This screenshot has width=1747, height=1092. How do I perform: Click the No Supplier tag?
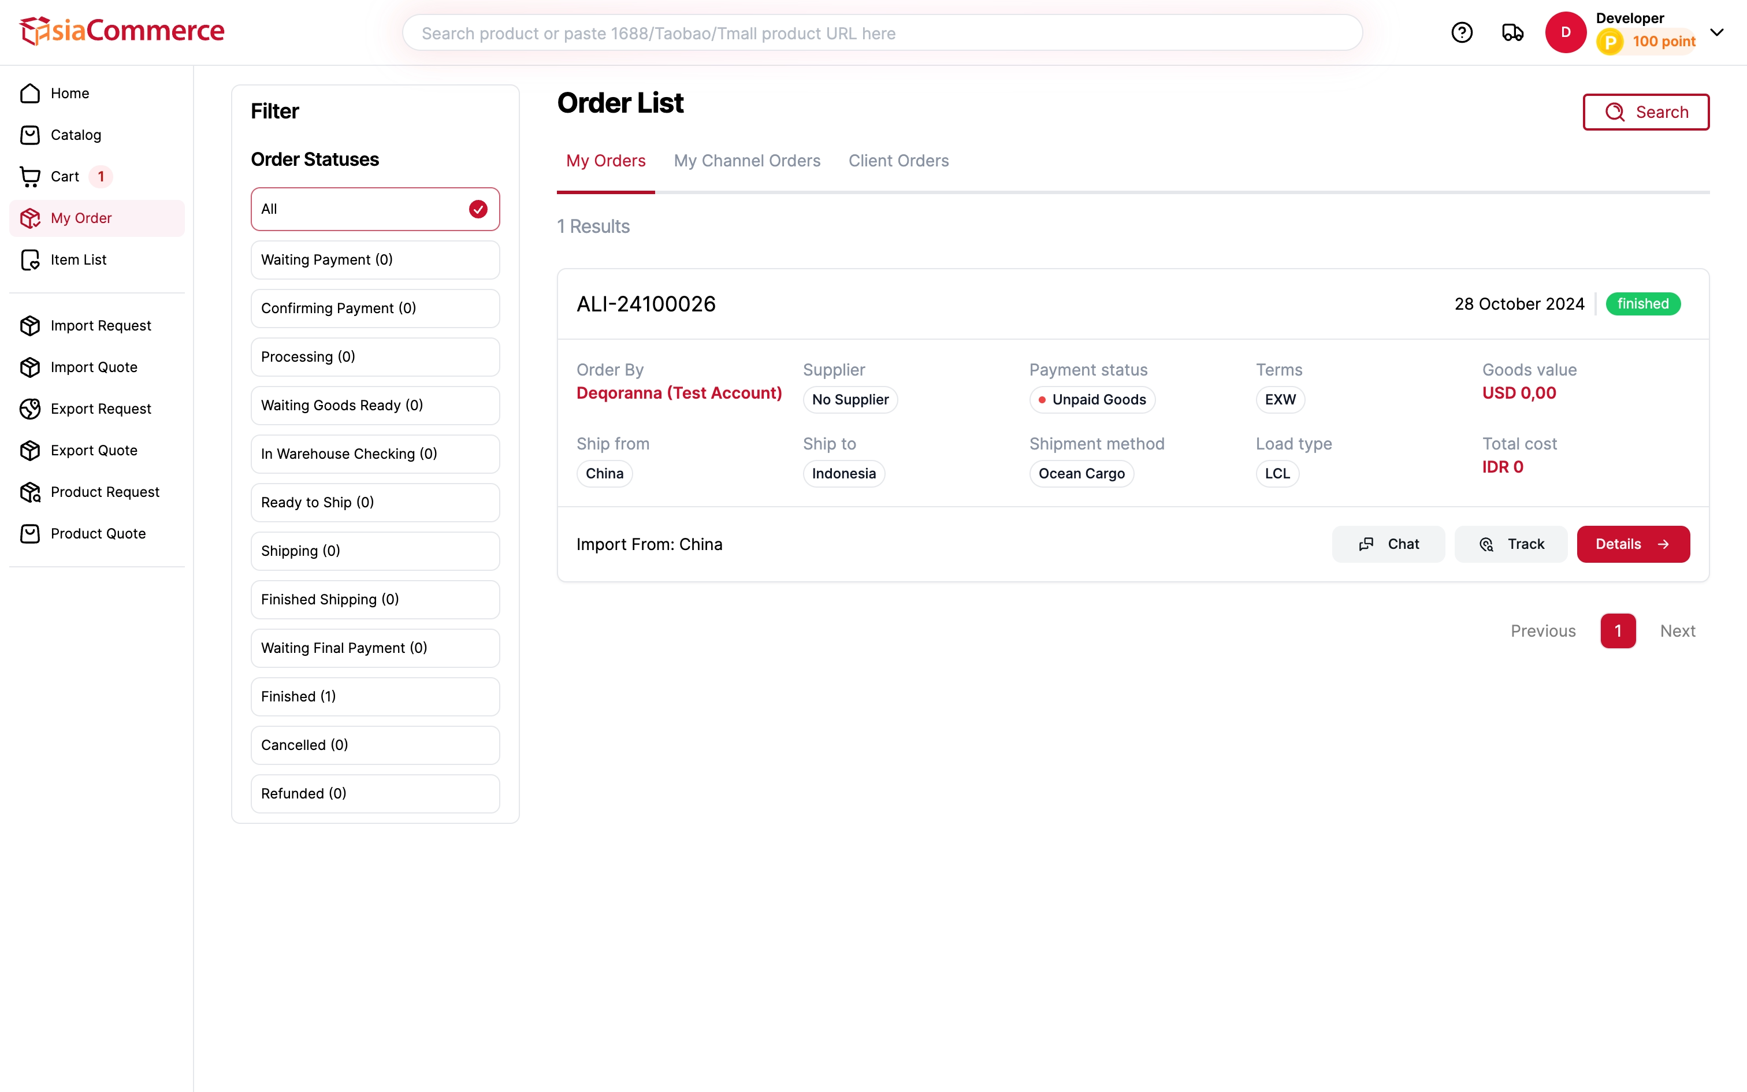850,399
